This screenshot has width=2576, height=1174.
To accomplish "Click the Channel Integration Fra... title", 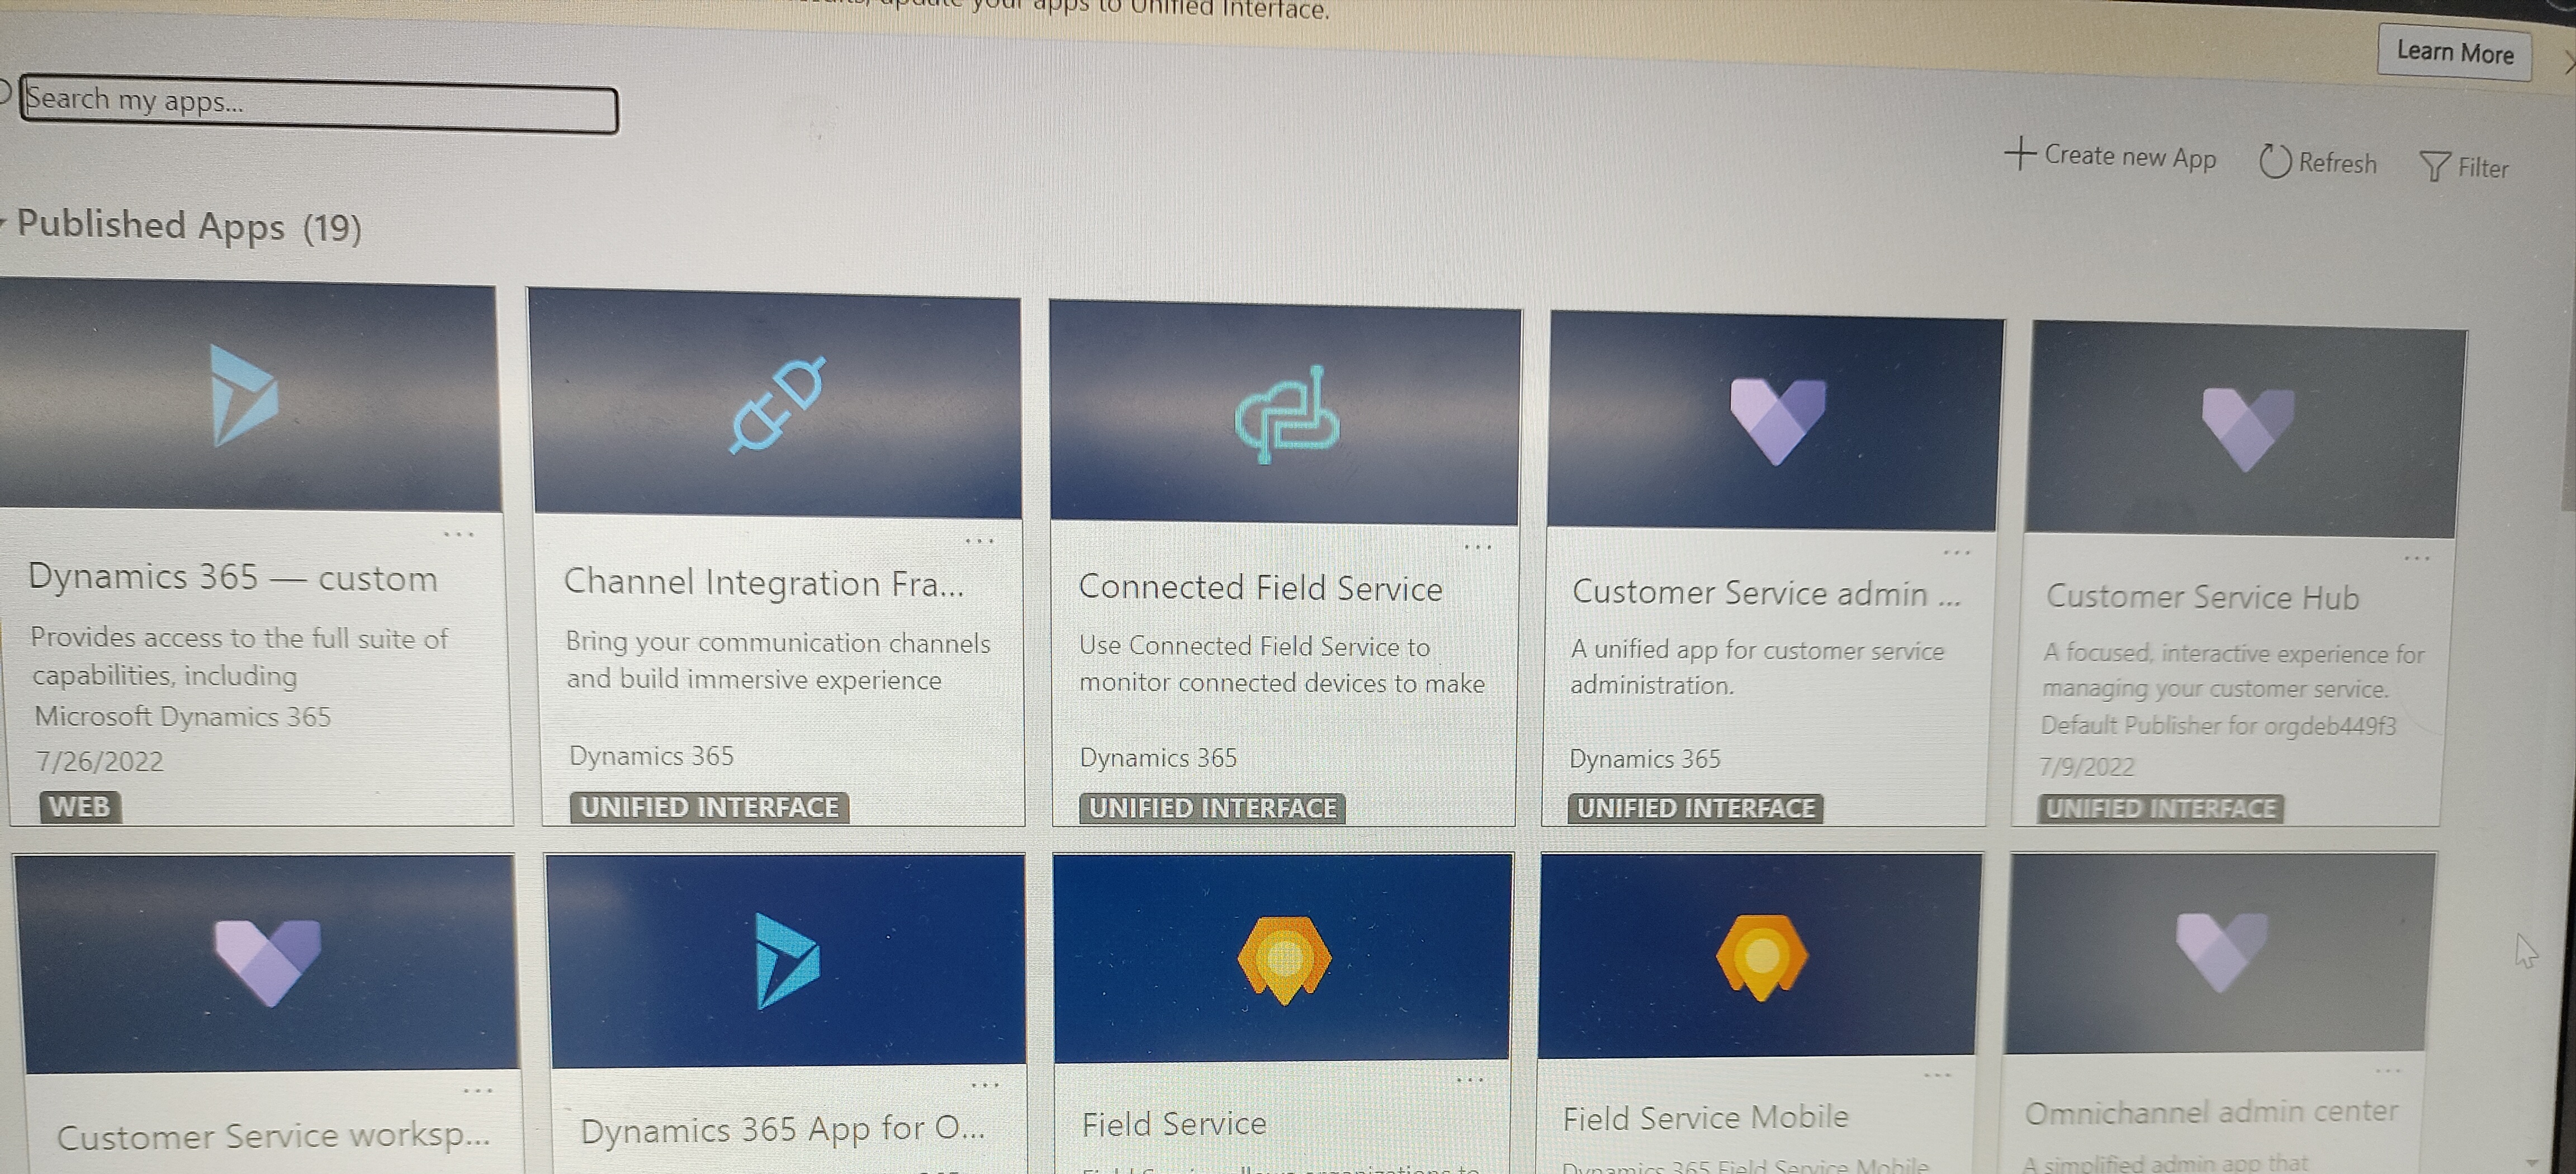I will tap(764, 582).
